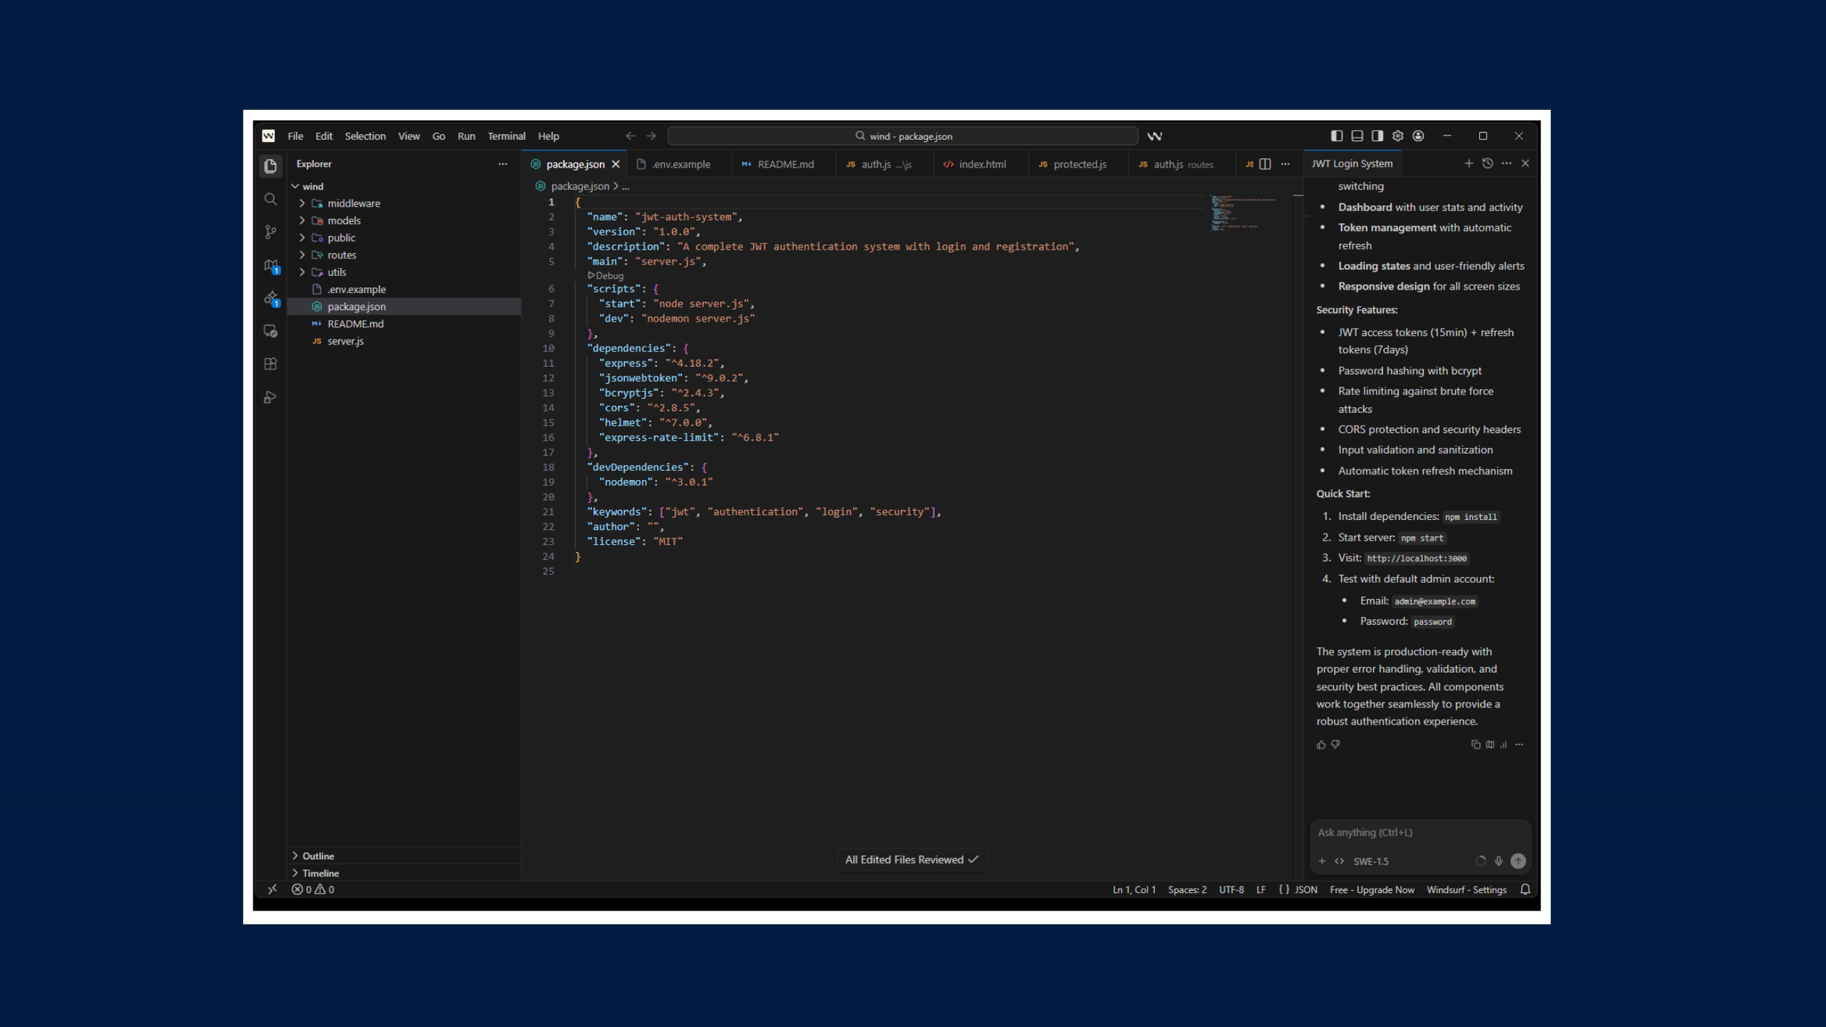The width and height of the screenshot is (1826, 1027).
Task: Open the Source Control view
Action: point(270,233)
